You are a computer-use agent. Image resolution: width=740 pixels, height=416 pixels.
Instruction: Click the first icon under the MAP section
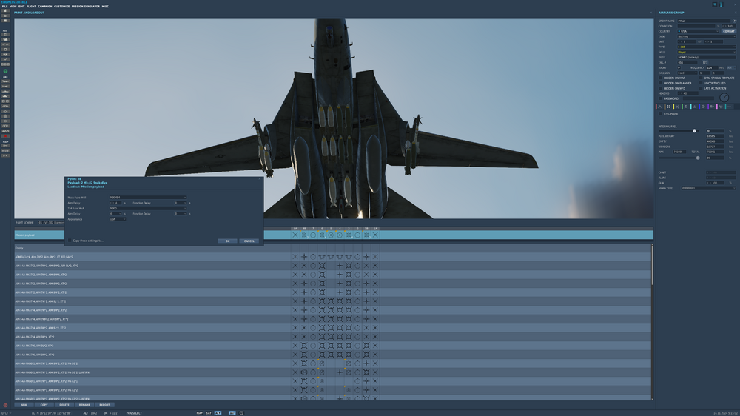click(5, 145)
